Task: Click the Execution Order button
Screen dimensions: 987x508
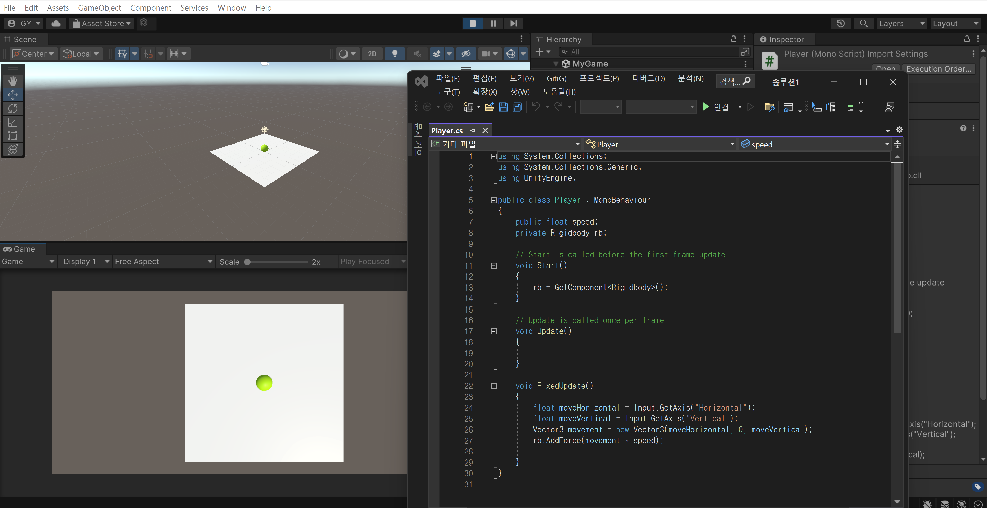Action: 938,69
